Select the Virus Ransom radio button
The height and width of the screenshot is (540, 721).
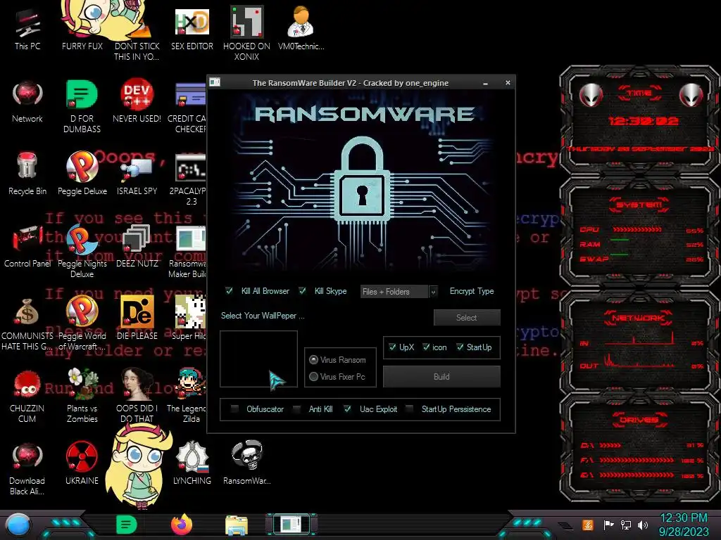pos(313,359)
